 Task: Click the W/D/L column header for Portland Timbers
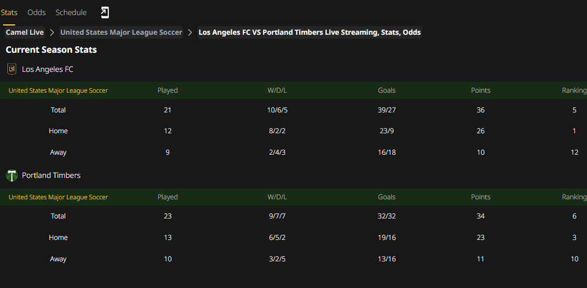tap(277, 197)
